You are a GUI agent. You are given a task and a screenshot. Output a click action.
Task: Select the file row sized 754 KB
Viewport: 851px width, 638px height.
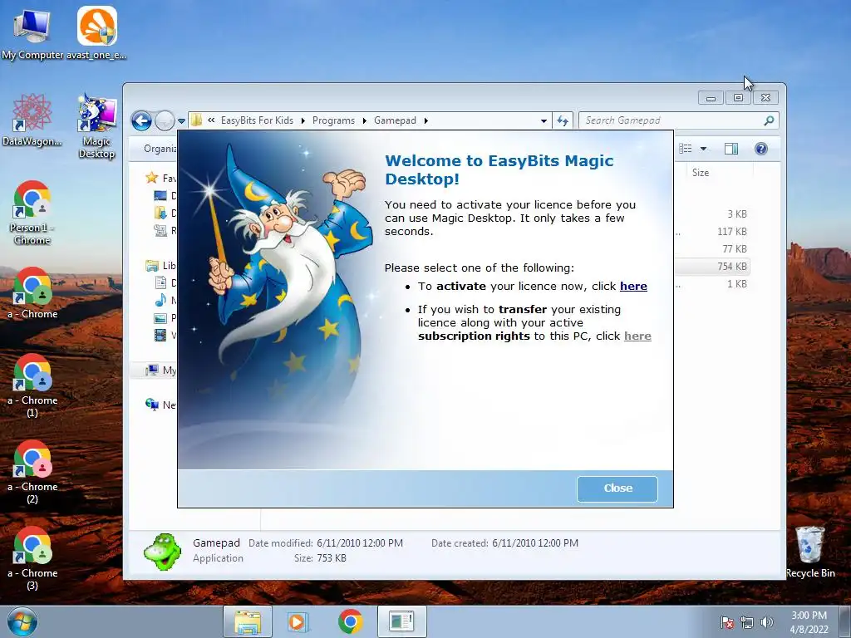(711, 267)
